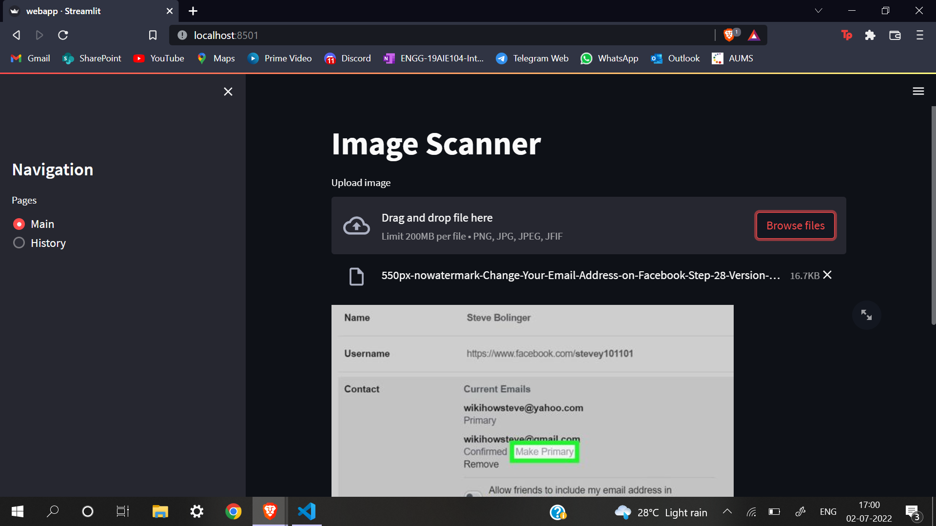The image size is (936, 526).
Task: Open Discord from the bookmarks bar
Action: click(347, 58)
